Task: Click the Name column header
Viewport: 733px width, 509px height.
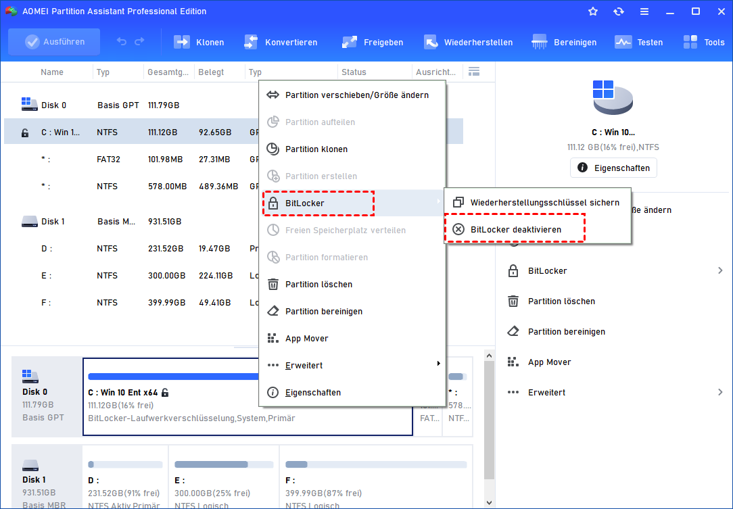Action: [x=52, y=72]
